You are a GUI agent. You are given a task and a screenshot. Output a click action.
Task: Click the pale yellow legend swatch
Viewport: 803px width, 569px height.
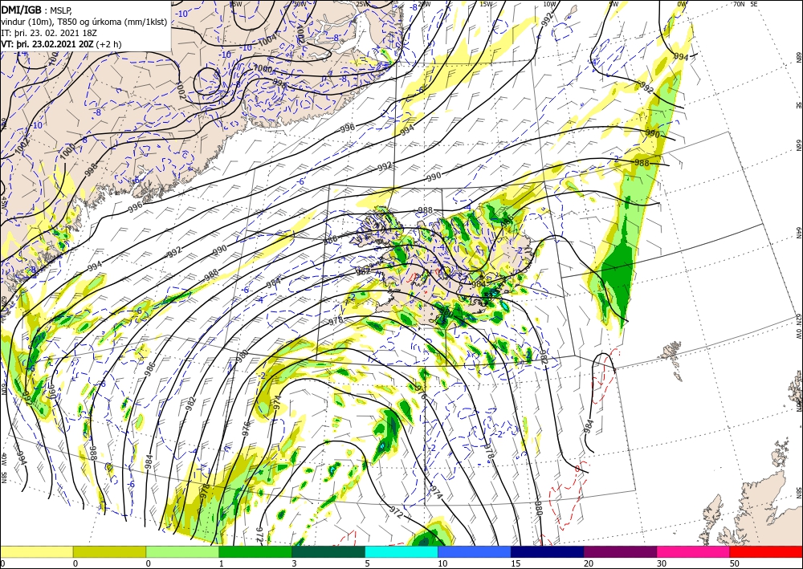36,551
